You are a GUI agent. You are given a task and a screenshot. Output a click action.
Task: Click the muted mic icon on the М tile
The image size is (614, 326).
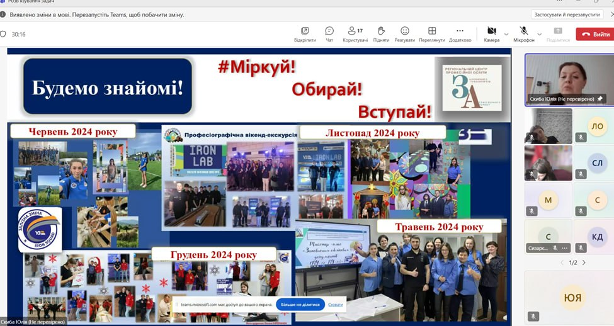(532, 211)
